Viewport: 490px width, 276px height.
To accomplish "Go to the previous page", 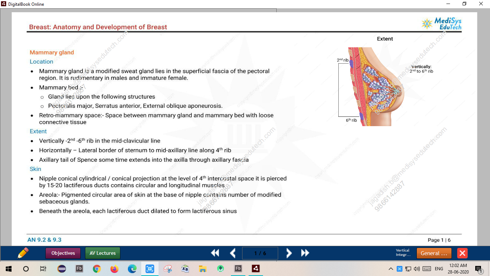I will [233, 253].
